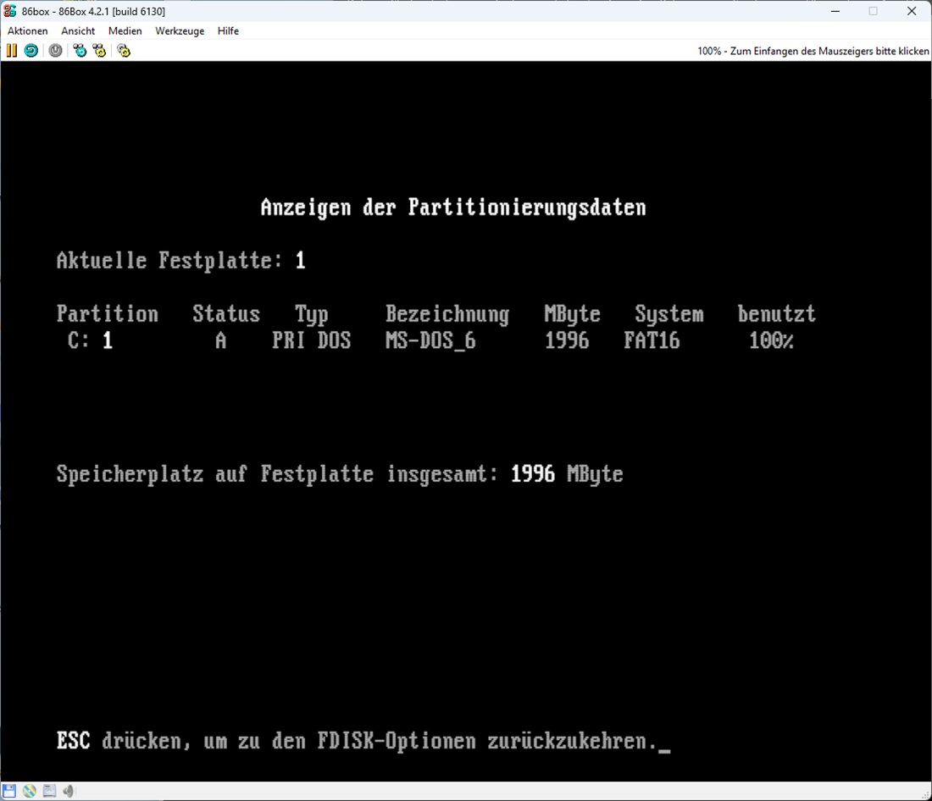The height and width of the screenshot is (801, 932).
Task: Pause the emulation with the pause icon
Action: click(11, 51)
